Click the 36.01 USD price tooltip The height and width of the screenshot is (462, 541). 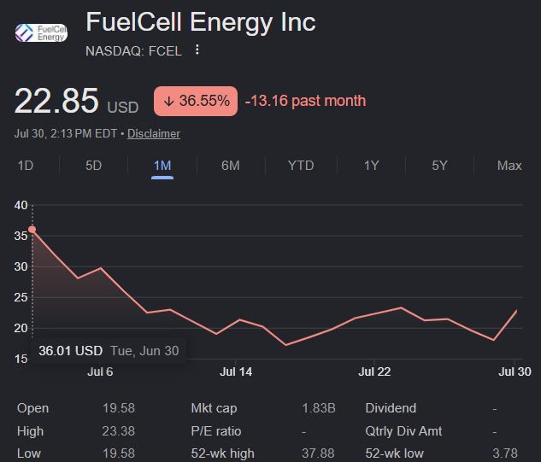109,351
